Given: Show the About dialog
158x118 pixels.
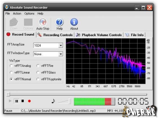Looking at the screenshot, I should click(x=74, y=24).
